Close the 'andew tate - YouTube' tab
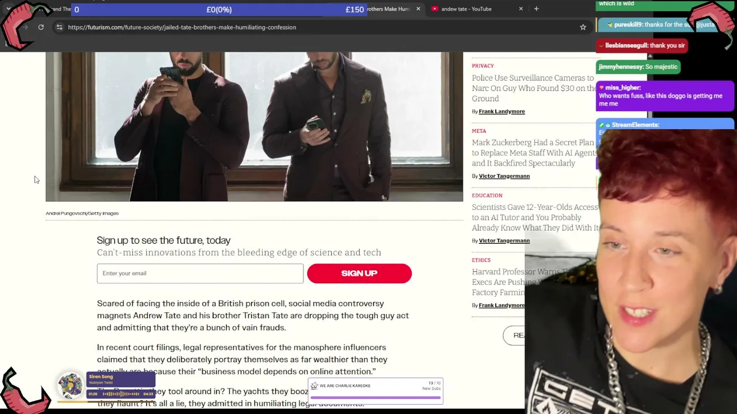The image size is (737, 414). (x=521, y=9)
